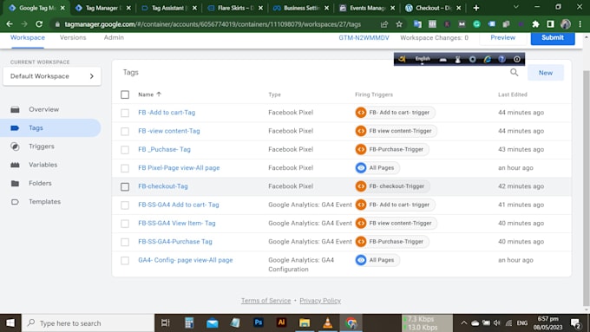
Task: Click the FB- Add to cart- trigger chip in the FB -Add to cart-Tag row
Action: click(x=395, y=113)
